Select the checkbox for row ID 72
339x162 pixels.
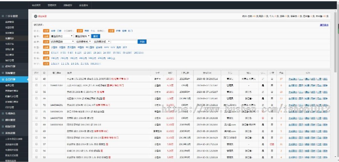click(37, 105)
